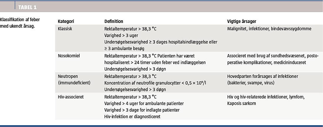Select 'Varighed > 4 uger for ambulante patienter'
Viewport: 323px width, 127px height.
click(144, 103)
